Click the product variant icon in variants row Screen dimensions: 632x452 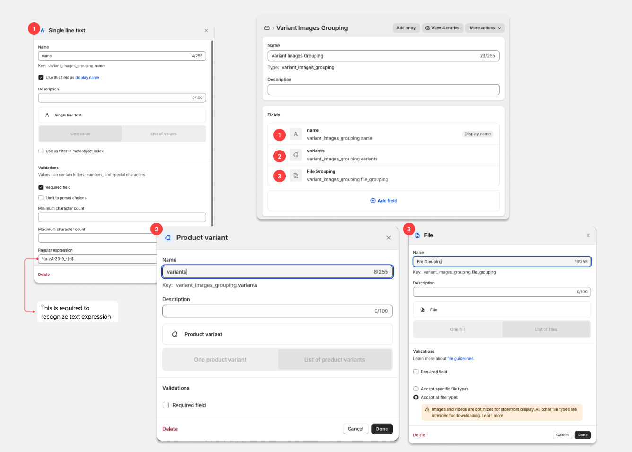pos(296,155)
